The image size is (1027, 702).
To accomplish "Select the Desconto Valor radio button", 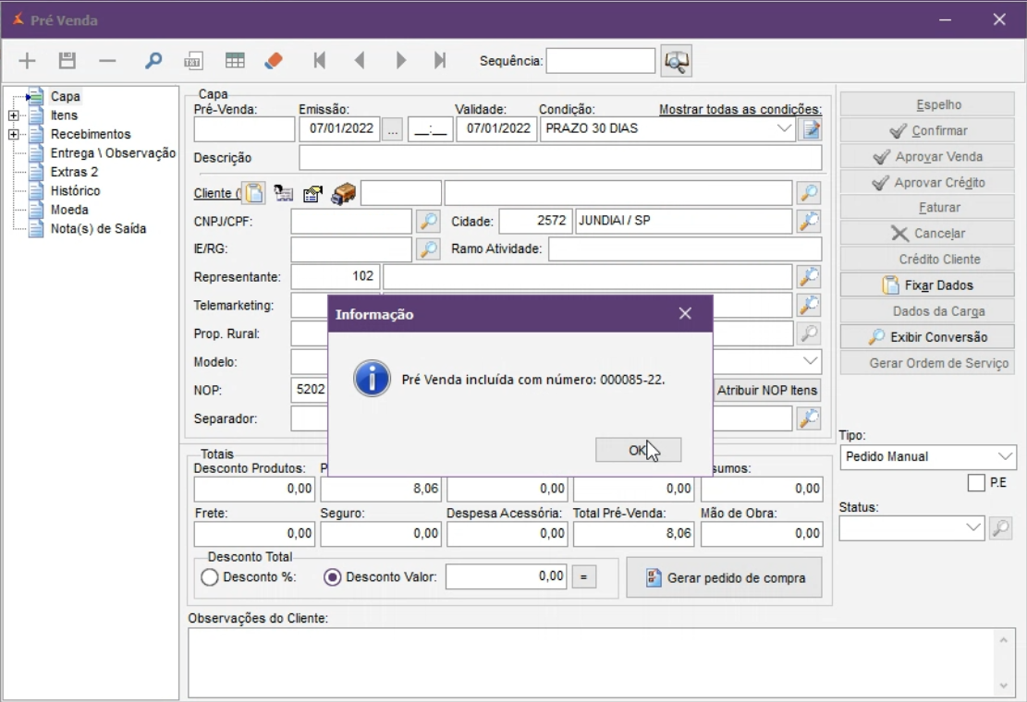I will (x=333, y=577).
